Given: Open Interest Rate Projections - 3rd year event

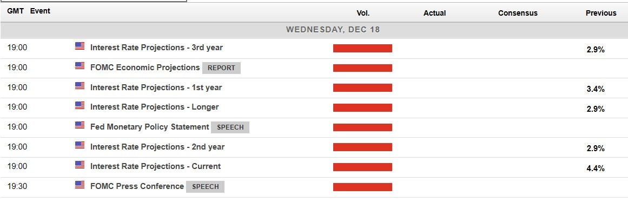Looking at the screenshot, I should (157, 48).
